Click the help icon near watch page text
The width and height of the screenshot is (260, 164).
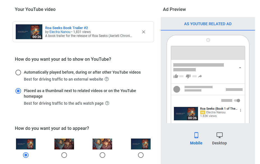107,103
